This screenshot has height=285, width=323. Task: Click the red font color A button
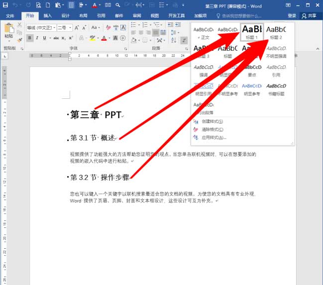[104, 38]
